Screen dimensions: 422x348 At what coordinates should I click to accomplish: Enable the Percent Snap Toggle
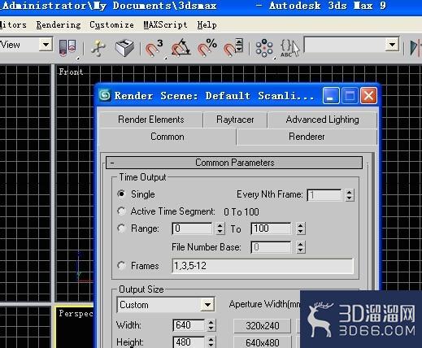tap(207, 48)
